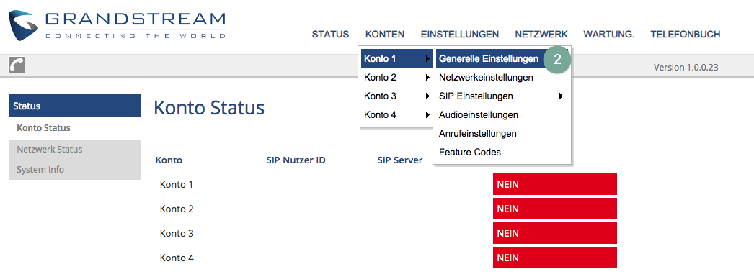Open the STATUS menu
This screenshot has height=277, width=754.
(330, 34)
